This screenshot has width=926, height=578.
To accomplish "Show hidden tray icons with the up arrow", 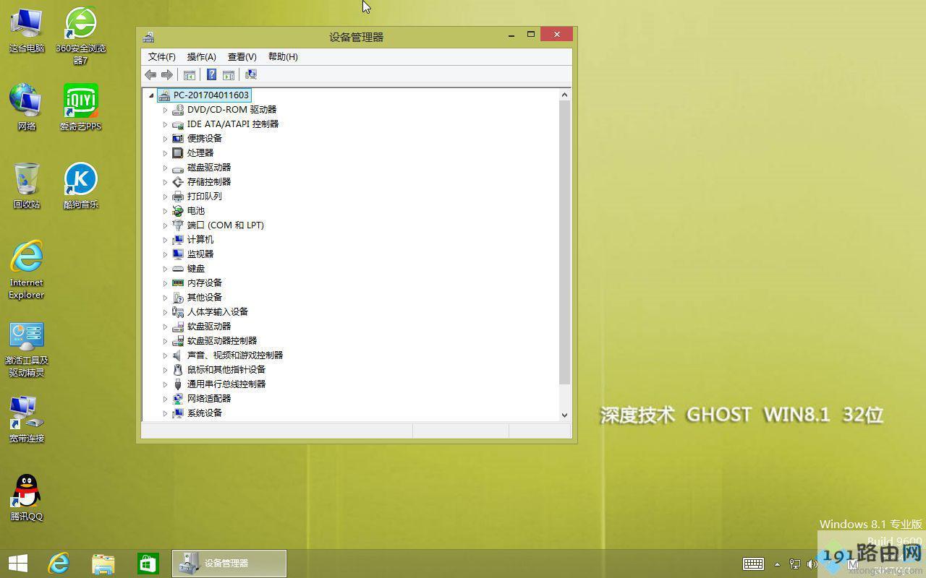I will (777, 564).
